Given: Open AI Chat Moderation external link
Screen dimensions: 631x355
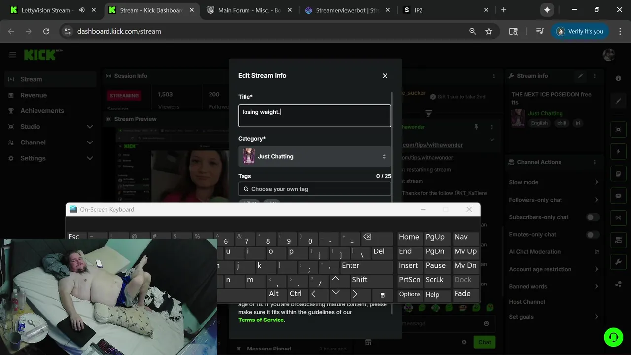Looking at the screenshot, I should (596, 252).
